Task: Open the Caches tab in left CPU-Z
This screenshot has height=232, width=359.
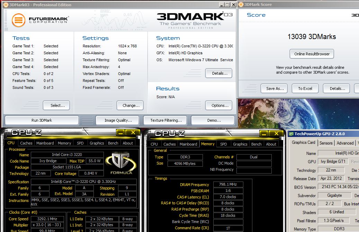Action: [26, 143]
